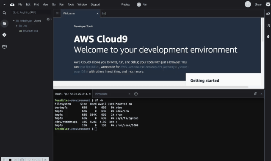Click the Share button

pyautogui.click(x=258, y=5)
